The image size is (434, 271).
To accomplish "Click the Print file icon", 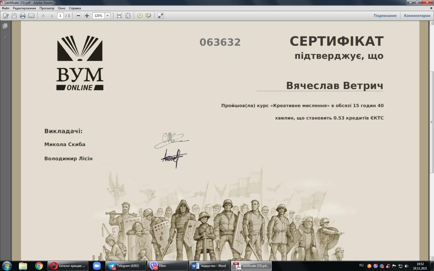I will [23, 16].
